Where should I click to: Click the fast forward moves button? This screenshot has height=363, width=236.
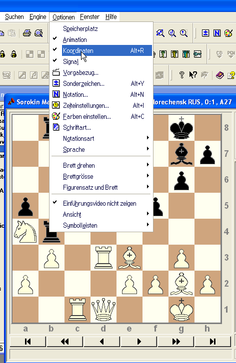coord(176,342)
